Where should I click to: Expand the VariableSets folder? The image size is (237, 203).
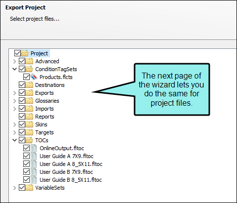(x=15, y=188)
